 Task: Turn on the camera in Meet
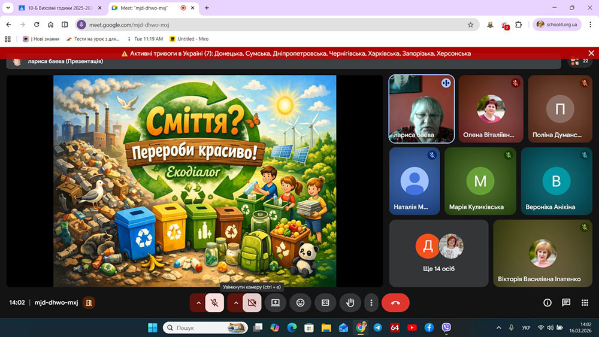point(252,303)
